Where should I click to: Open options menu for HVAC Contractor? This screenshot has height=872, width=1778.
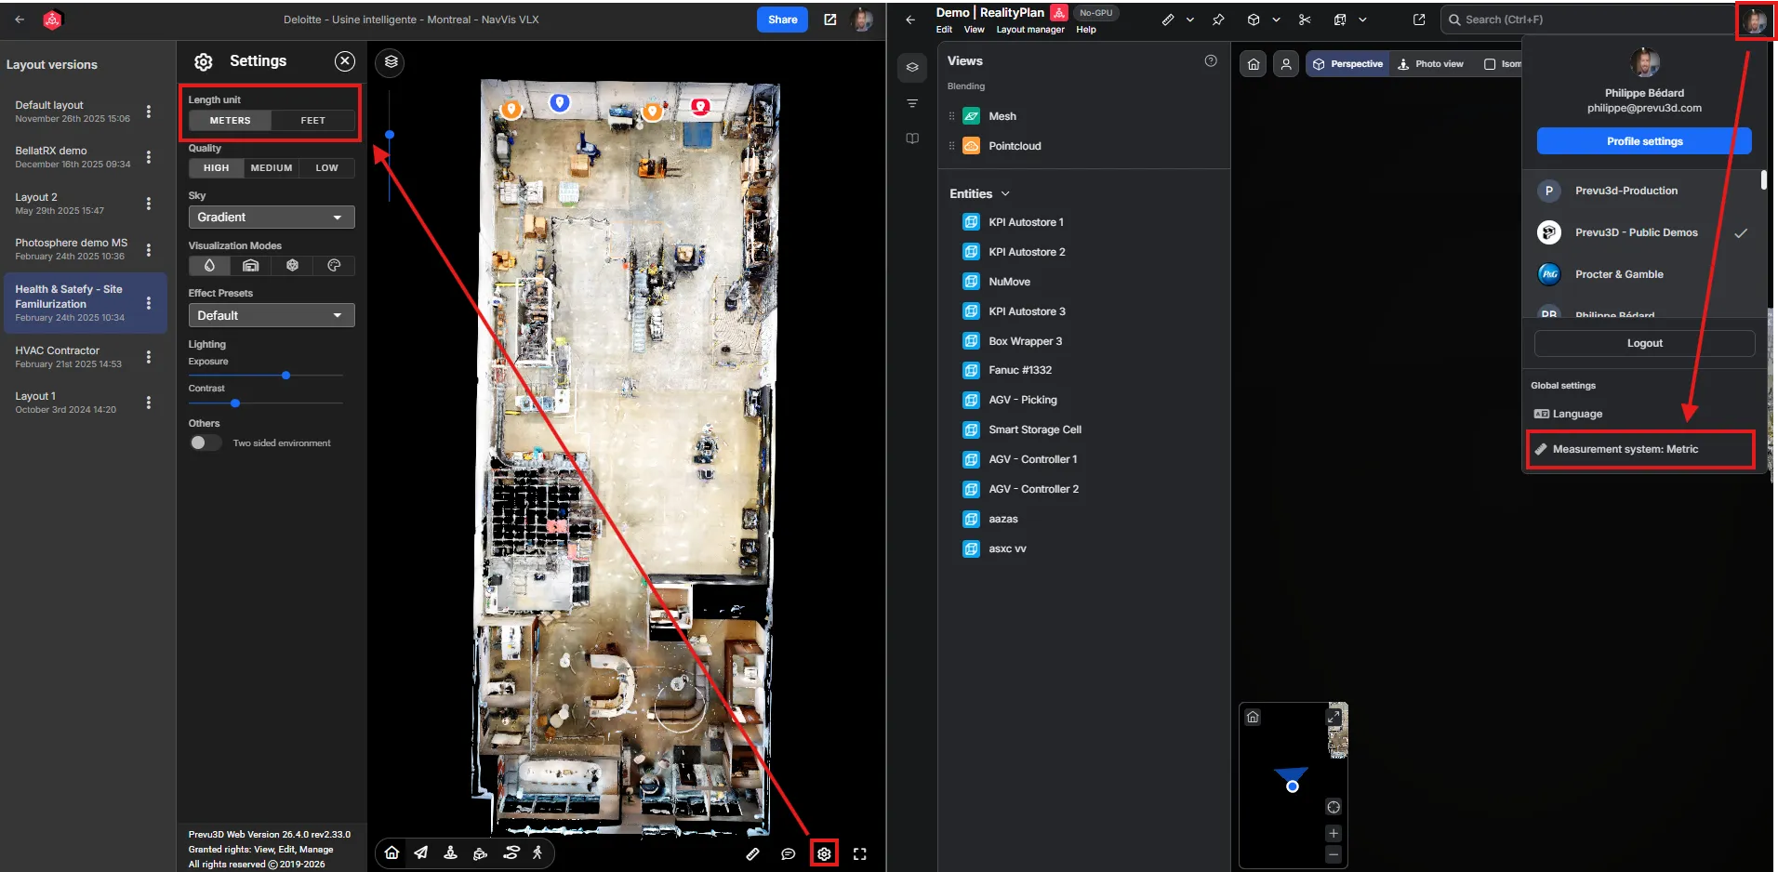149,357
